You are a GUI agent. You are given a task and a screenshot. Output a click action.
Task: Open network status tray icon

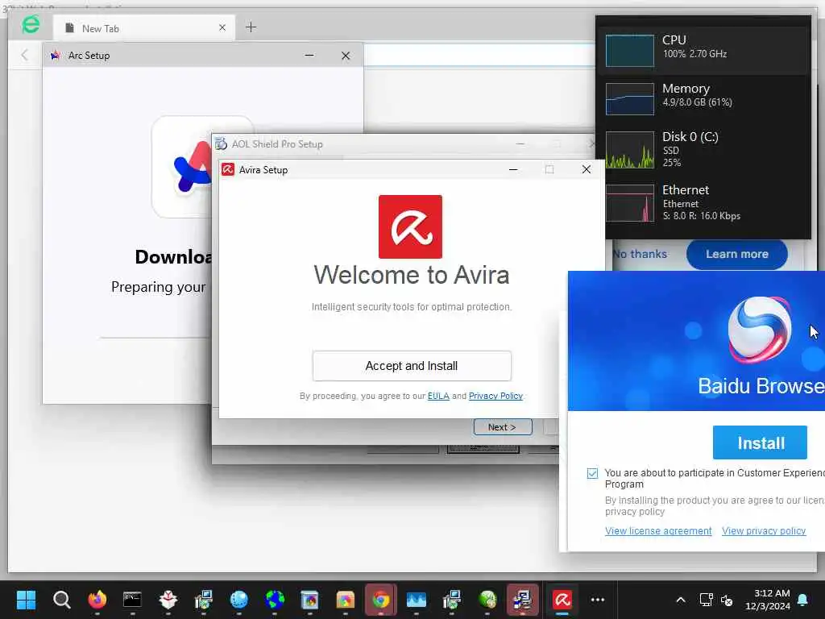(706, 600)
